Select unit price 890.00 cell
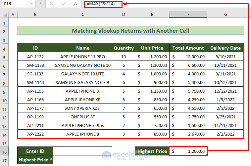Image resolution: width=251 pixels, height=166 pixels. point(152,134)
